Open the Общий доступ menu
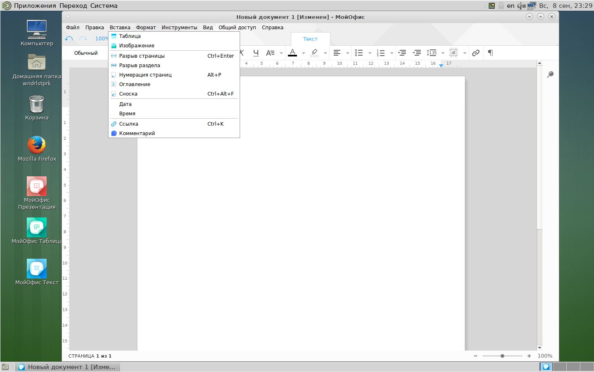Image resolution: width=594 pixels, height=372 pixels. (x=237, y=28)
